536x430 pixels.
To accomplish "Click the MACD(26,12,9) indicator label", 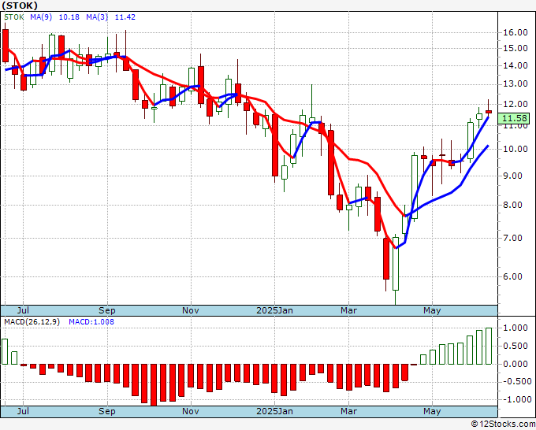I will 32,322.
